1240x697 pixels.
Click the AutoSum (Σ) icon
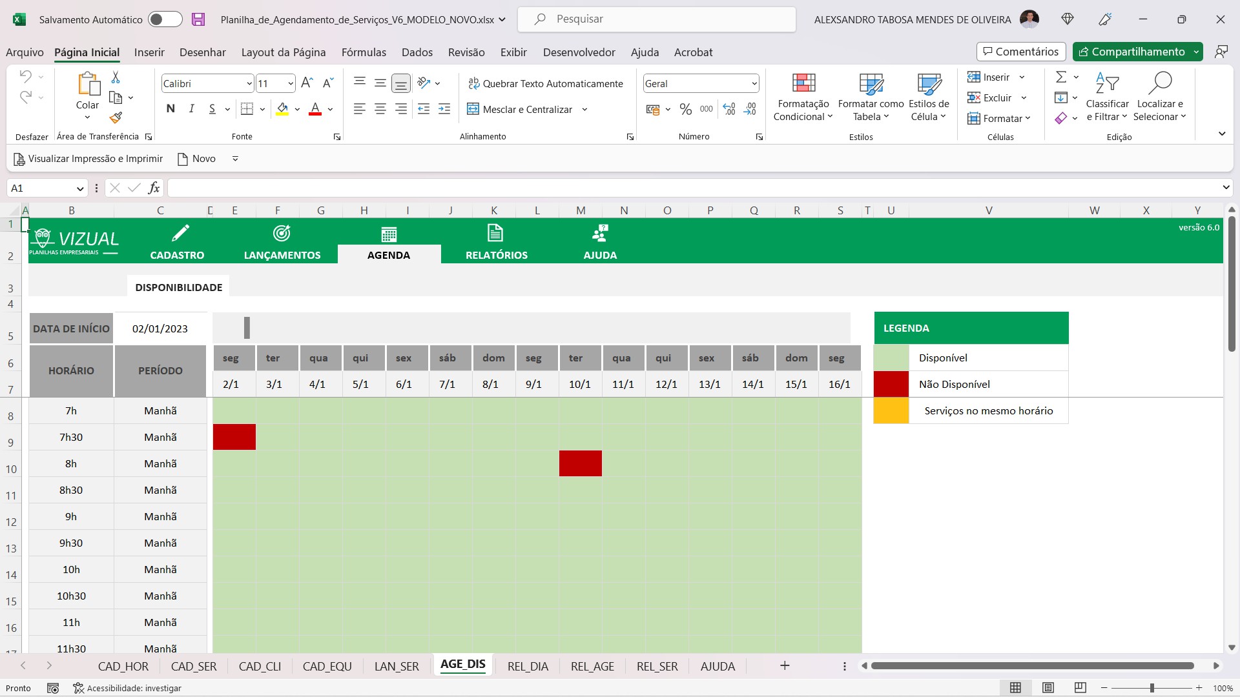[x=1061, y=76]
